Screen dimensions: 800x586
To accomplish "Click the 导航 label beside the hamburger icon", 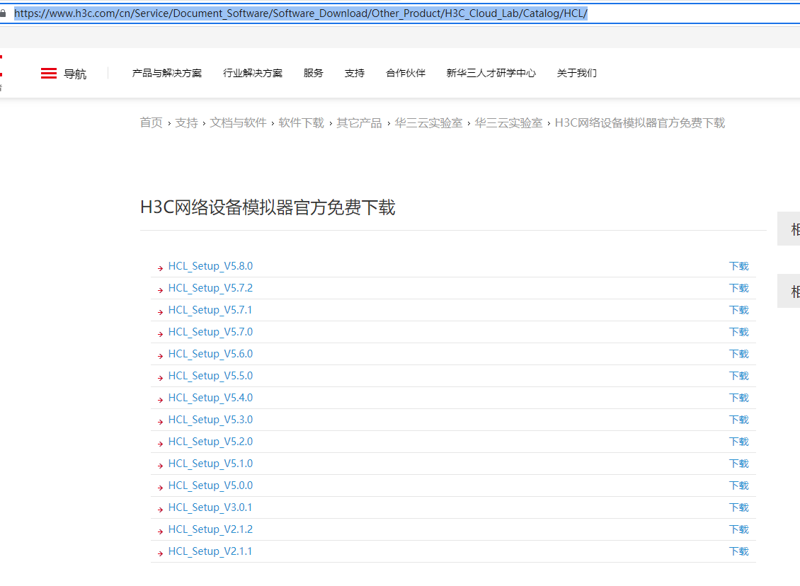I will tap(75, 74).
